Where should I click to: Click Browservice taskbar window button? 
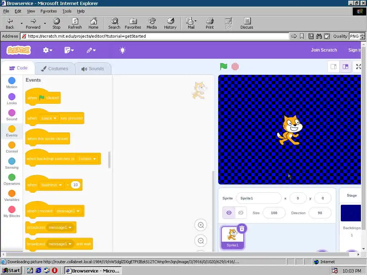(93, 271)
